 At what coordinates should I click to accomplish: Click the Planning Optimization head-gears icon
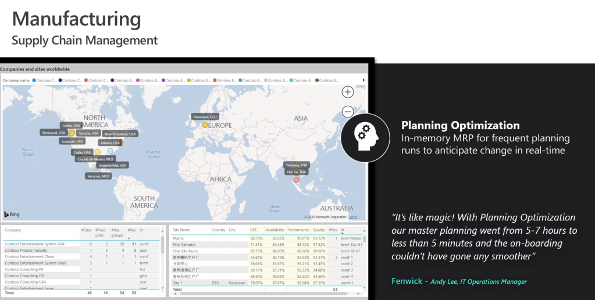pos(365,137)
